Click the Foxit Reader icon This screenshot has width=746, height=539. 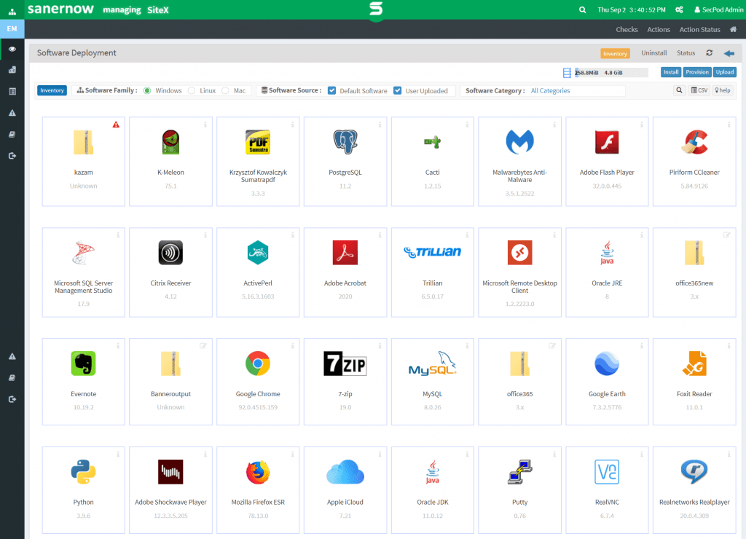694,363
